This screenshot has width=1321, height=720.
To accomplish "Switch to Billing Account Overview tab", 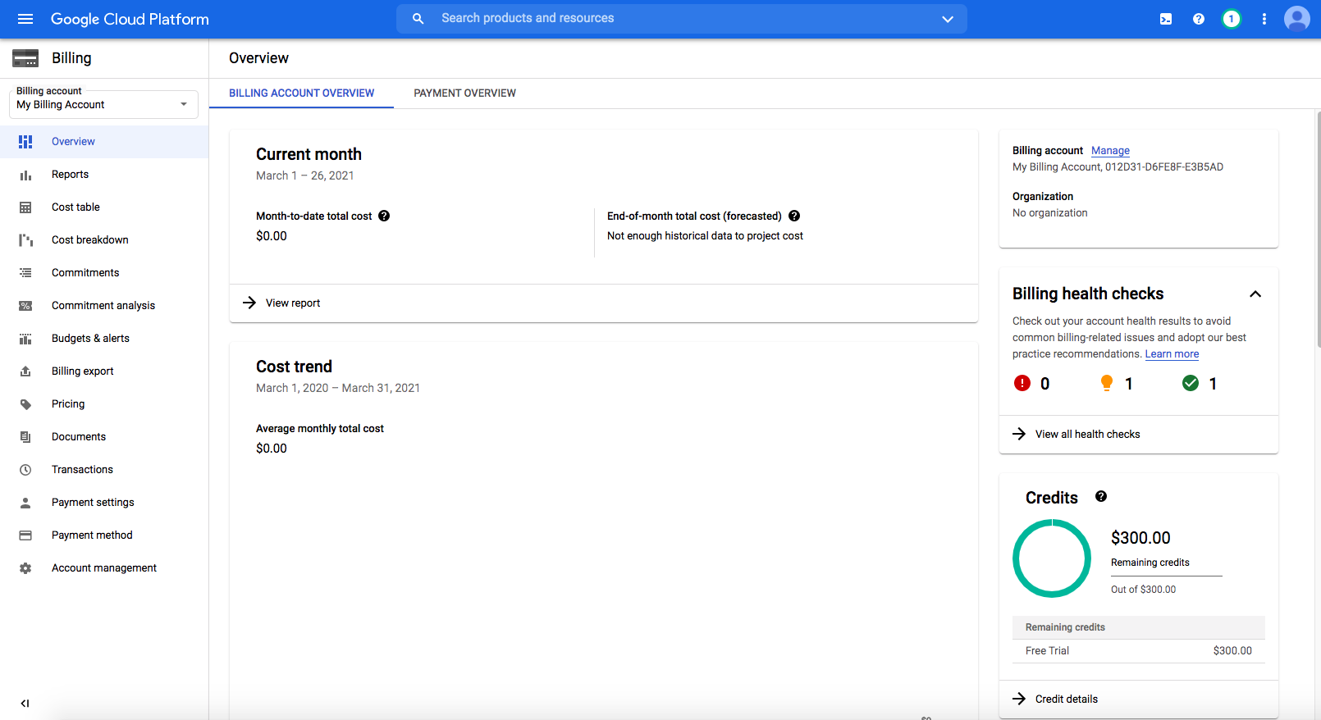I will pyautogui.click(x=301, y=93).
